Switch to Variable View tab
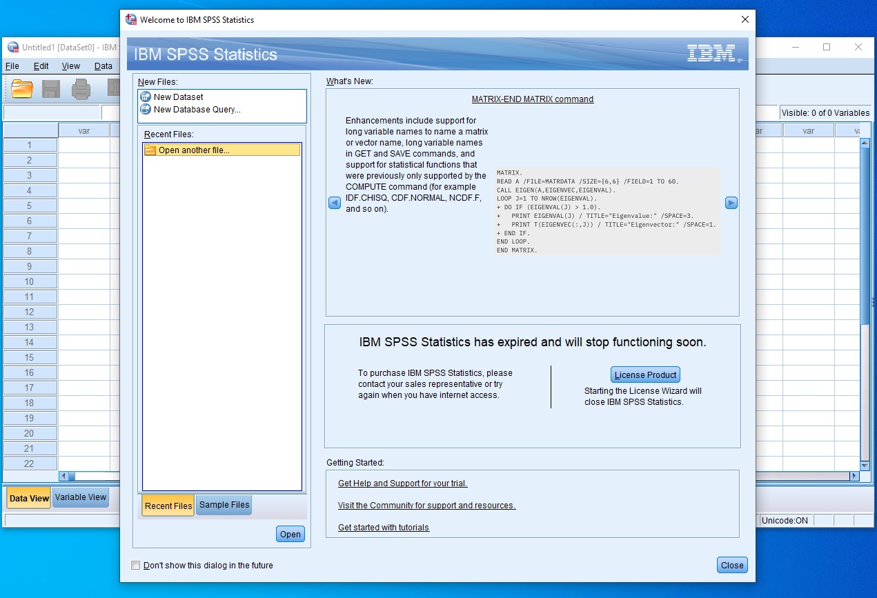 click(x=81, y=497)
